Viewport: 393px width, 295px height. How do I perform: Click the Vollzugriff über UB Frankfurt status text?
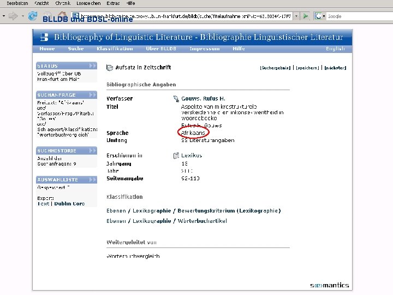click(x=59, y=76)
